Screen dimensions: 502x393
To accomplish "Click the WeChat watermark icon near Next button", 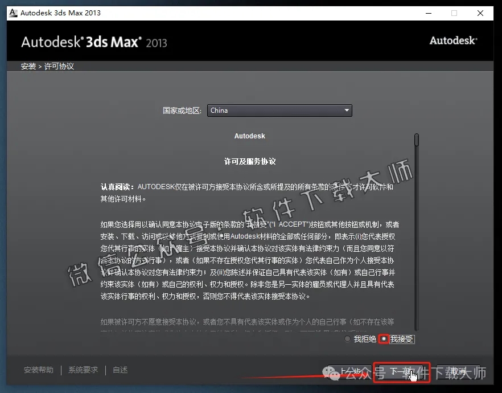I will coord(331,372).
